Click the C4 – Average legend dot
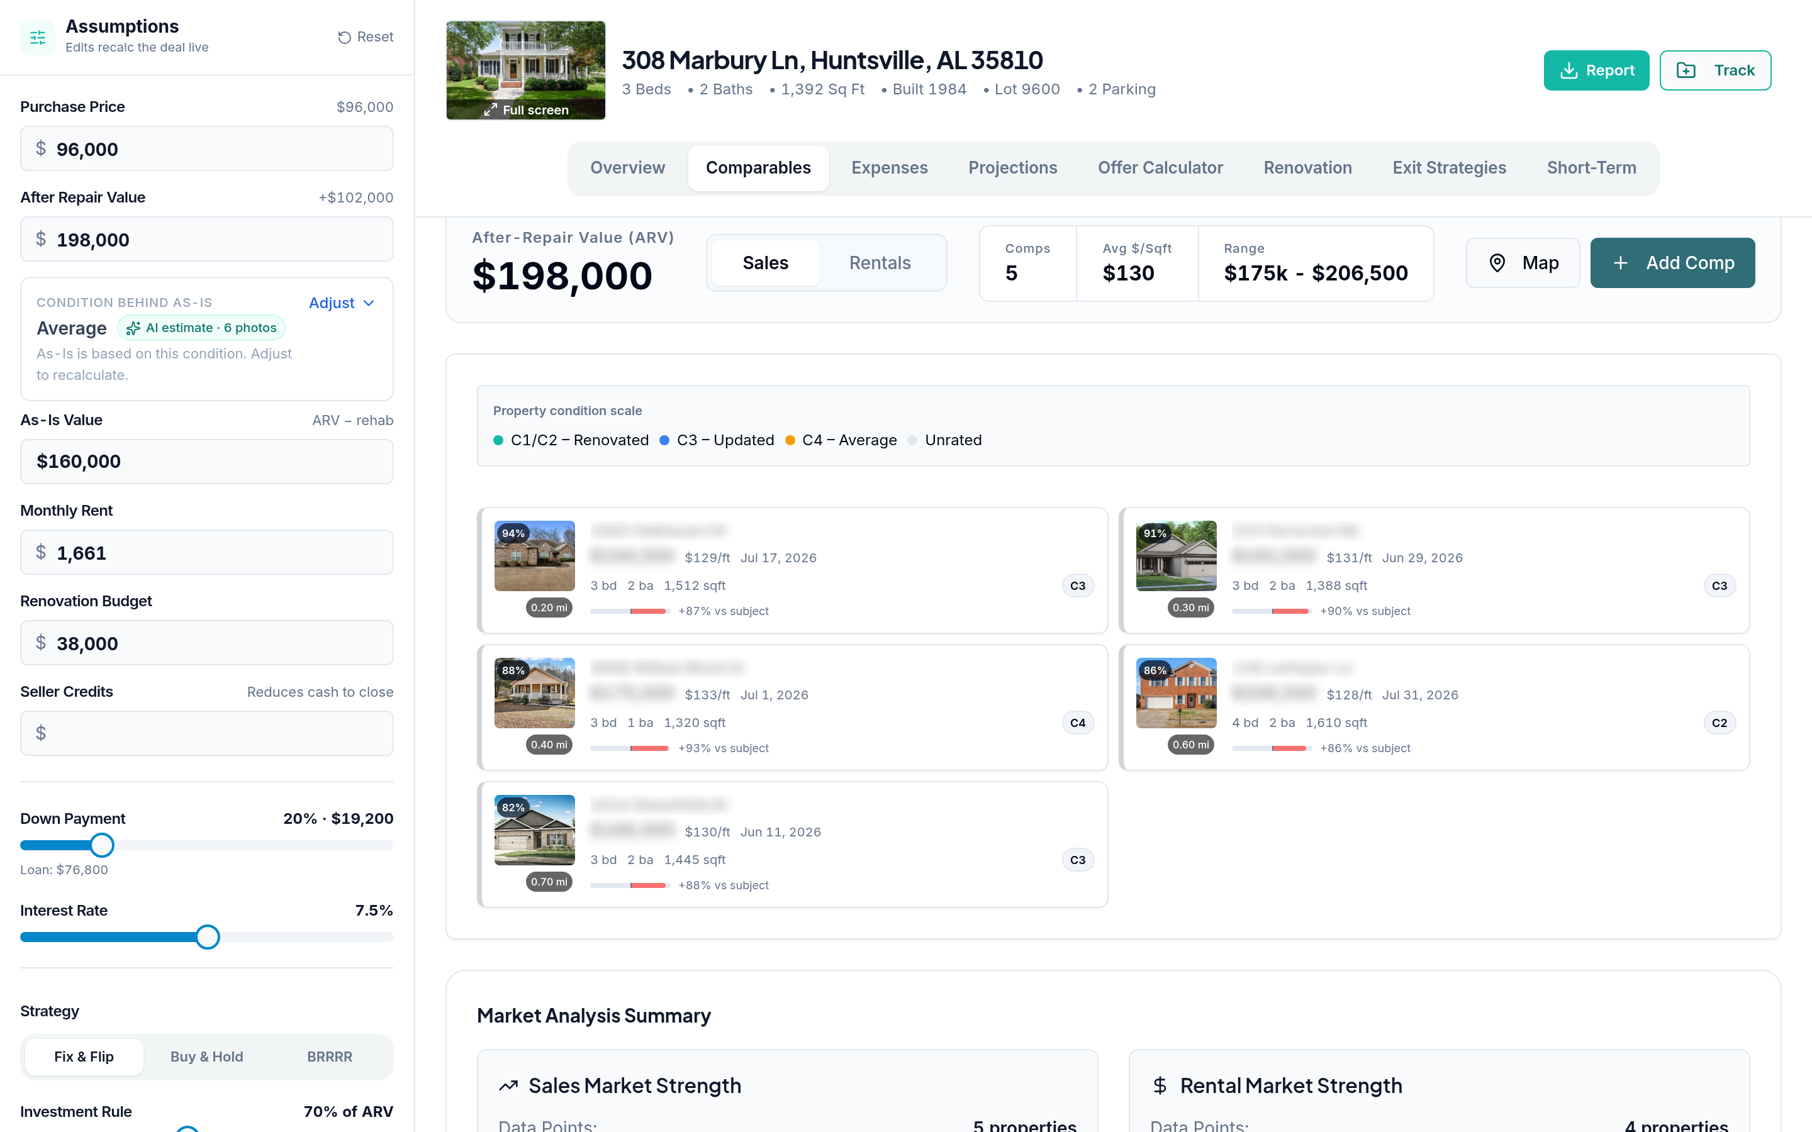1812x1132 pixels. [x=789, y=440]
